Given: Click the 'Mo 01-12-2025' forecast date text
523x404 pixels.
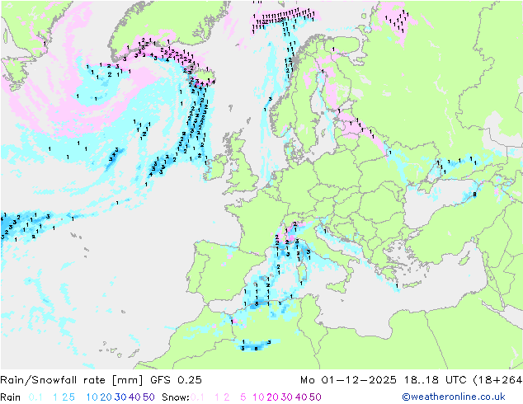Looking at the screenshot, I should tap(348, 380).
